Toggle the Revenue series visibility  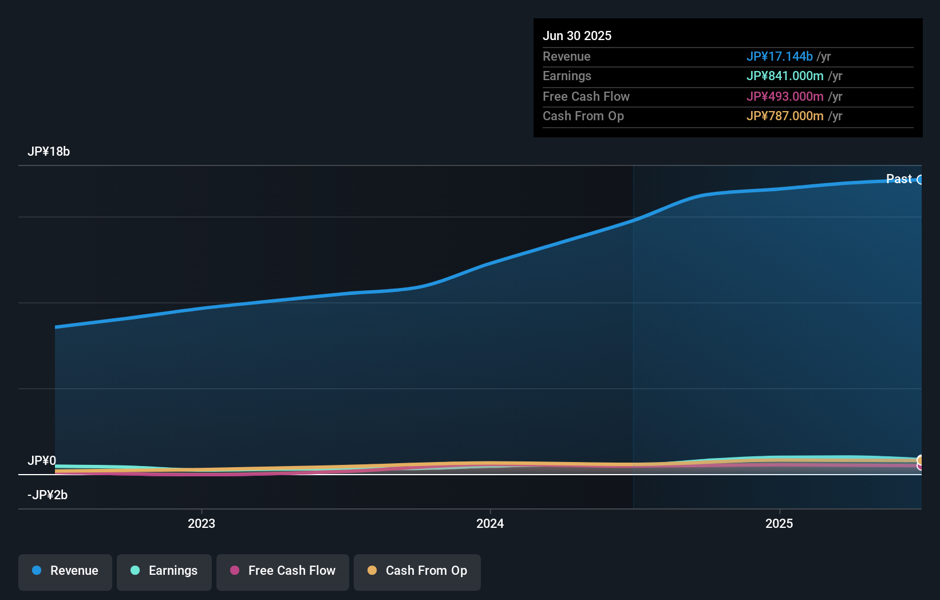pos(65,572)
